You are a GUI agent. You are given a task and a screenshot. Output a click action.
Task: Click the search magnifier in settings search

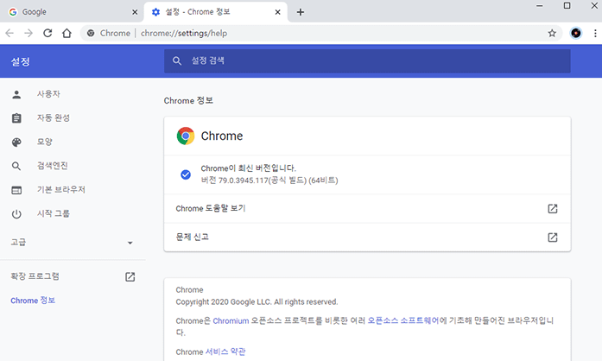pyautogui.click(x=176, y=60)
